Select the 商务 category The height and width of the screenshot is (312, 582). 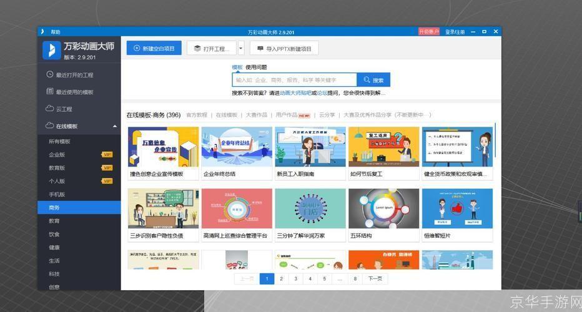coord(79,208)
